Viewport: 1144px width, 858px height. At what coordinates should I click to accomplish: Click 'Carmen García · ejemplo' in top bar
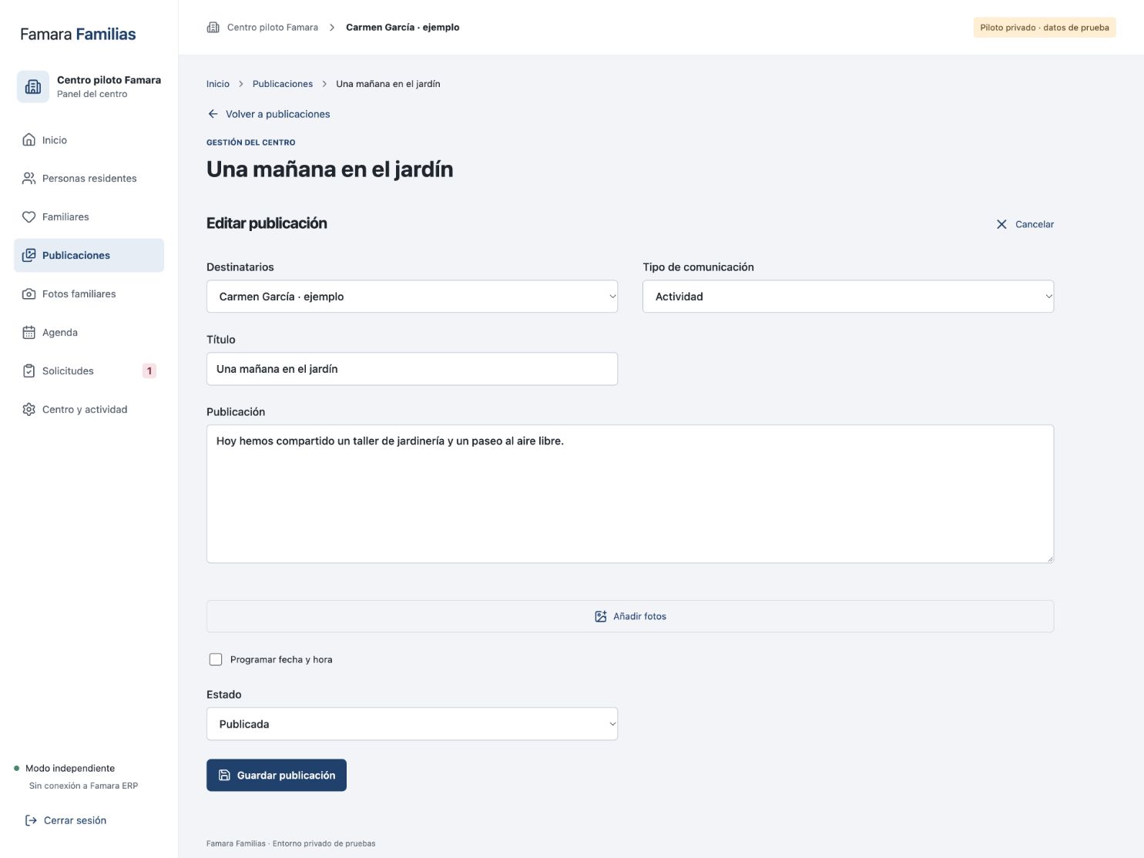[x=403, y=27]
